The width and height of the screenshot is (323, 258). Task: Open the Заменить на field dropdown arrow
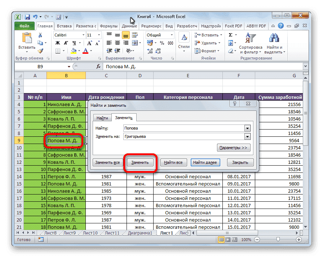pyautogui.click(x=247, y=136)
